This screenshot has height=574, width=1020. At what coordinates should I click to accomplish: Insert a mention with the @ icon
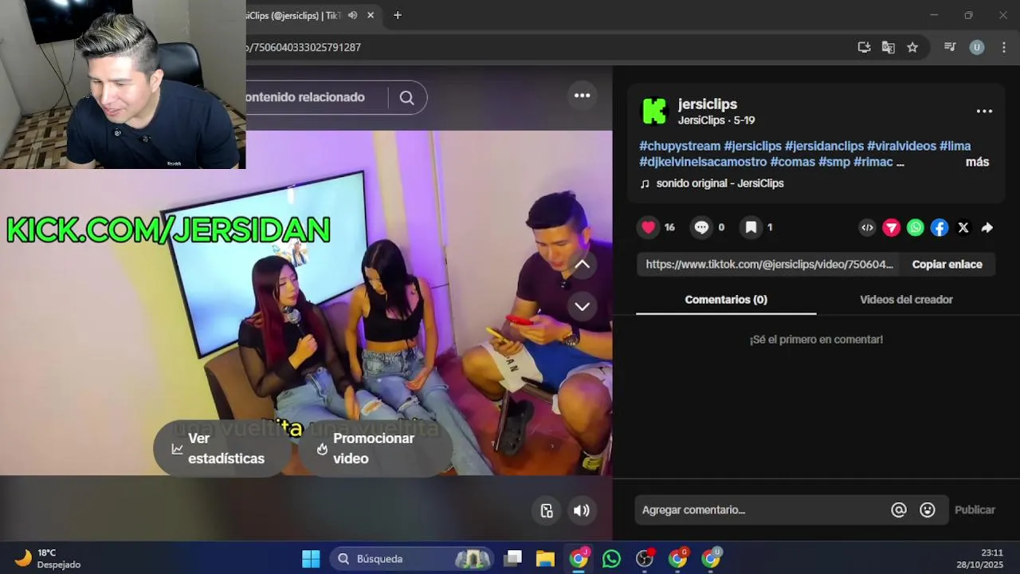(899, 510)
